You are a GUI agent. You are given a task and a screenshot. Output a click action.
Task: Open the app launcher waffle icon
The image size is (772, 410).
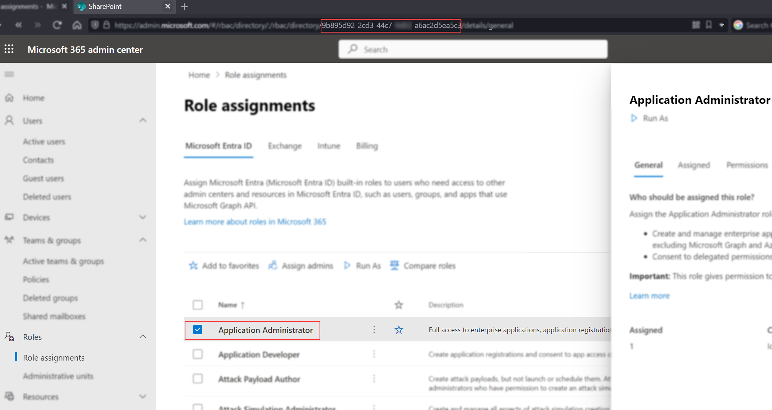[x=9, y=49]
